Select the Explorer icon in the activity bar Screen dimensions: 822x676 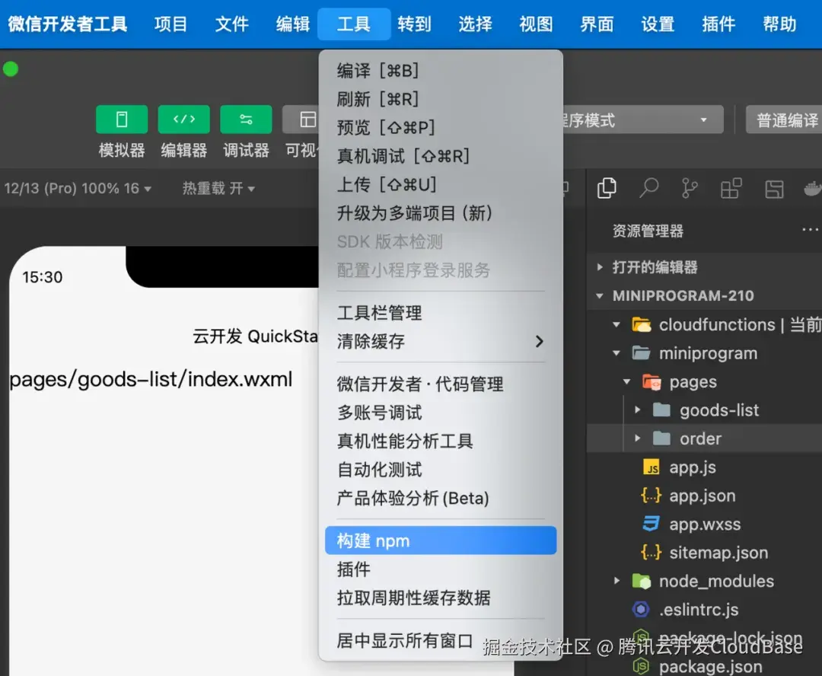[x=607, y=188]
